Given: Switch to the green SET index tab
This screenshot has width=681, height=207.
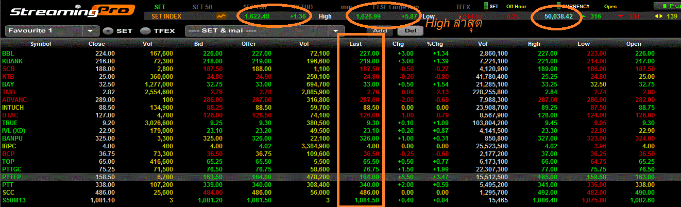Looking at the screenshot, I should [x=161, y=7].
